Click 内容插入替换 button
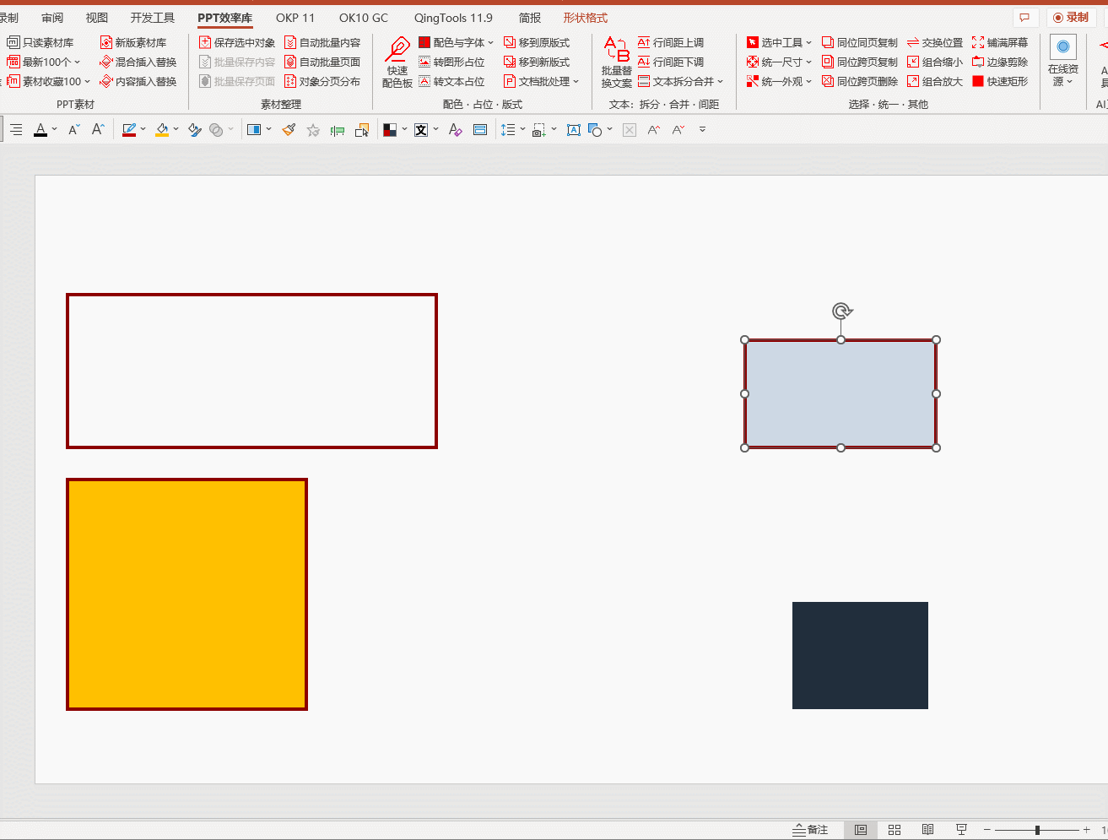The image size is (1108, 840). [x=138, y=81]
